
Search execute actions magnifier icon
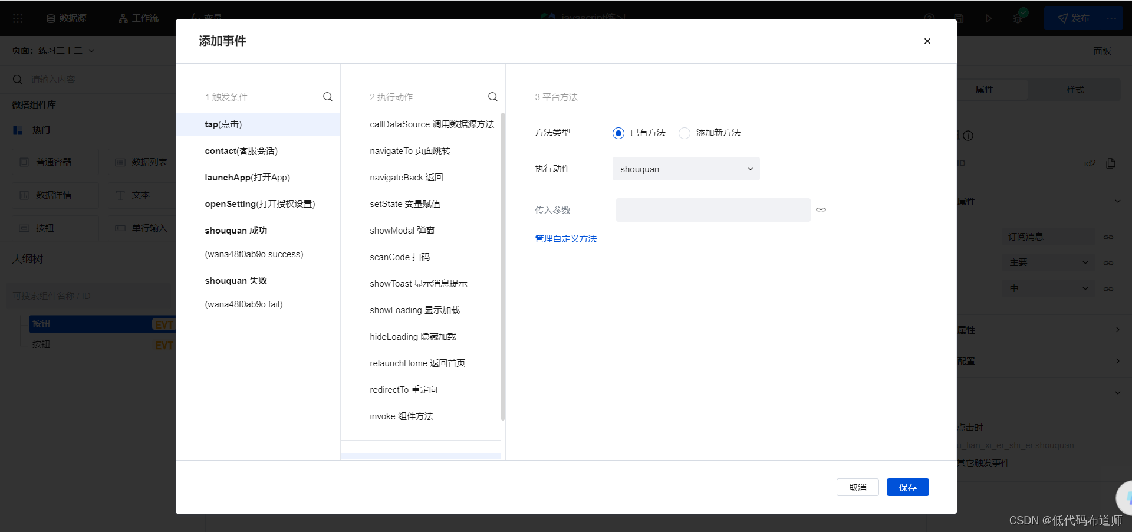493,97
